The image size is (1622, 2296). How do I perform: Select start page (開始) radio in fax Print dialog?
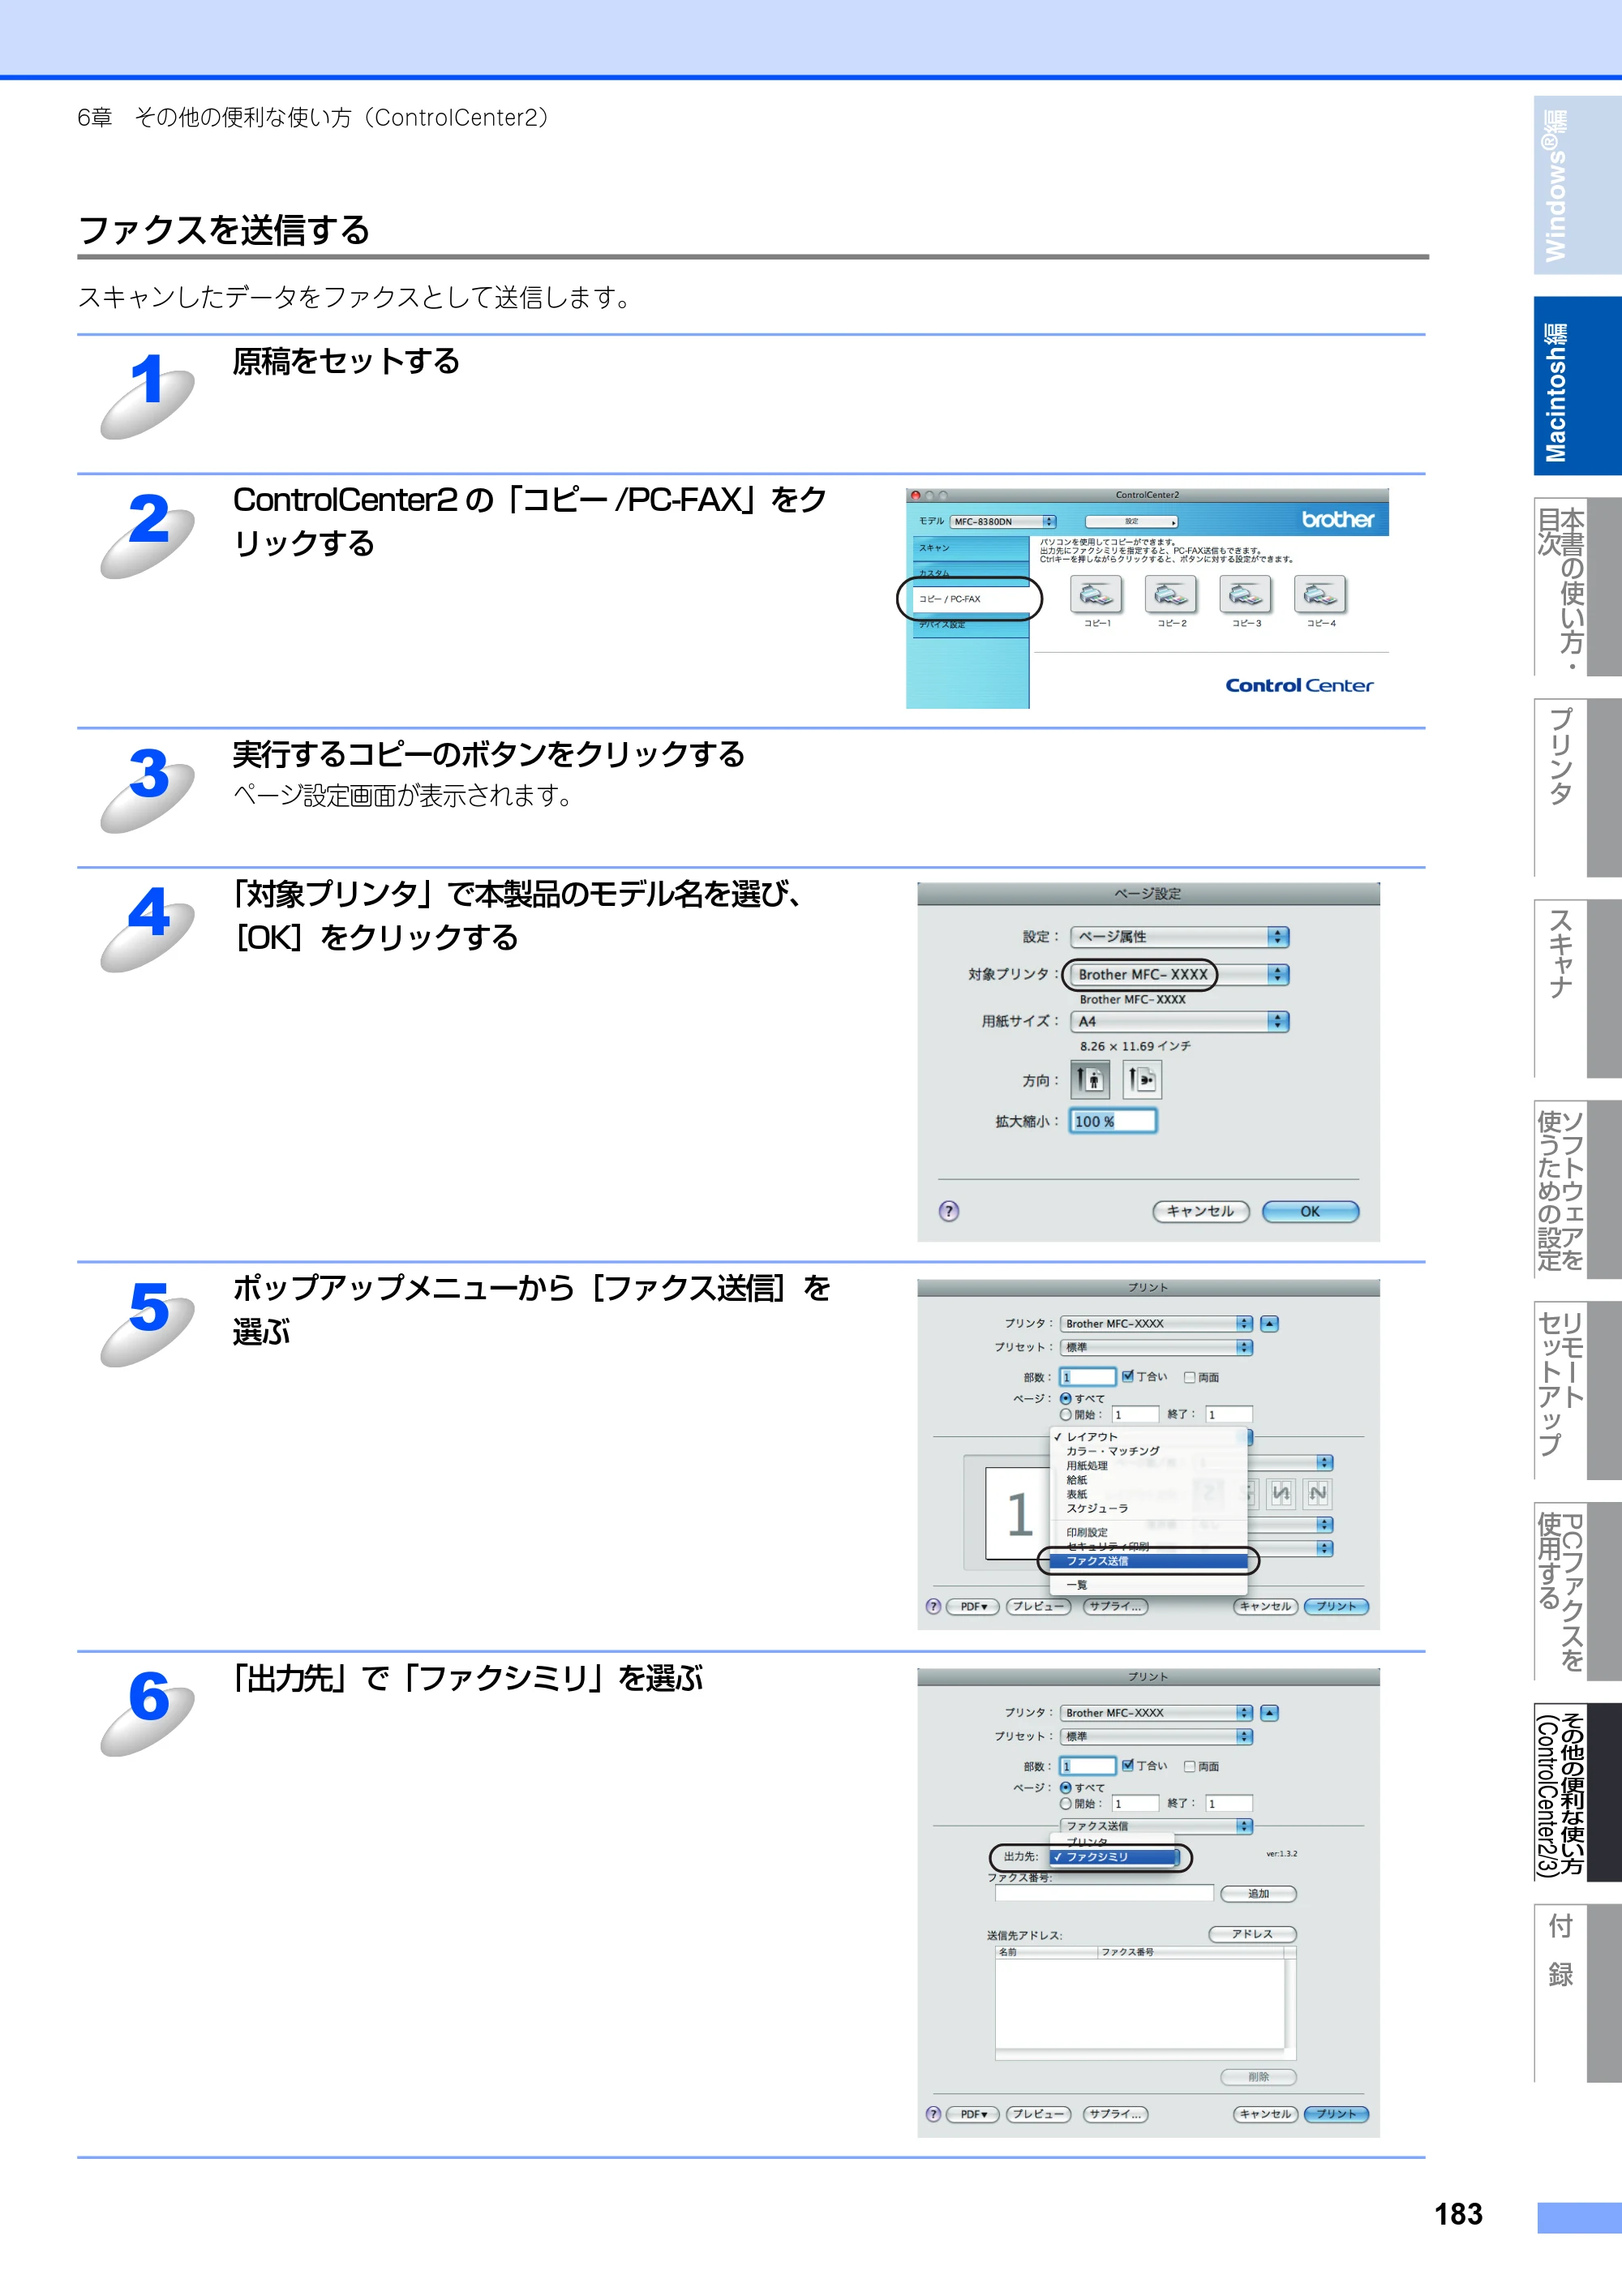1066,1803
